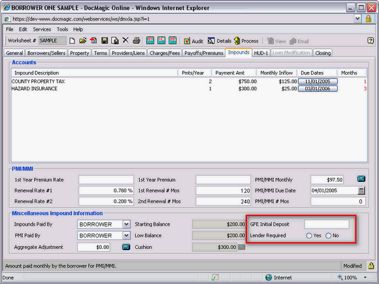379x284 pixels.
Task: Click the PMI/MMI # Mos field
Action: [x=338, y=201]
